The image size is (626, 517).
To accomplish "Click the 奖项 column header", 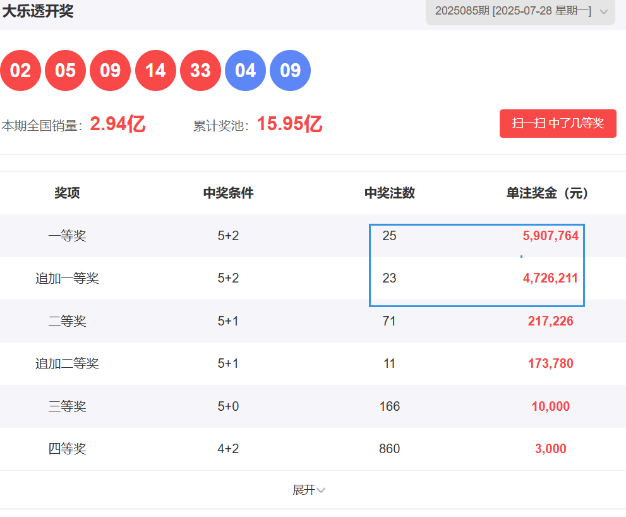I will [67, 193].
